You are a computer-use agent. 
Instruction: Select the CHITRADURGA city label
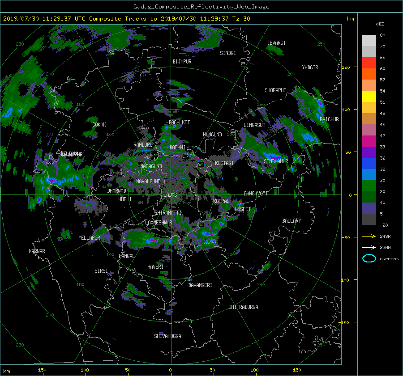[243, 307]
